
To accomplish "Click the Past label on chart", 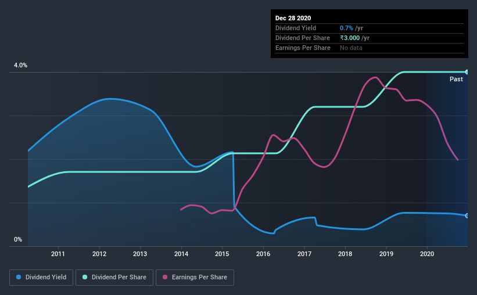I will pos(456,79).
